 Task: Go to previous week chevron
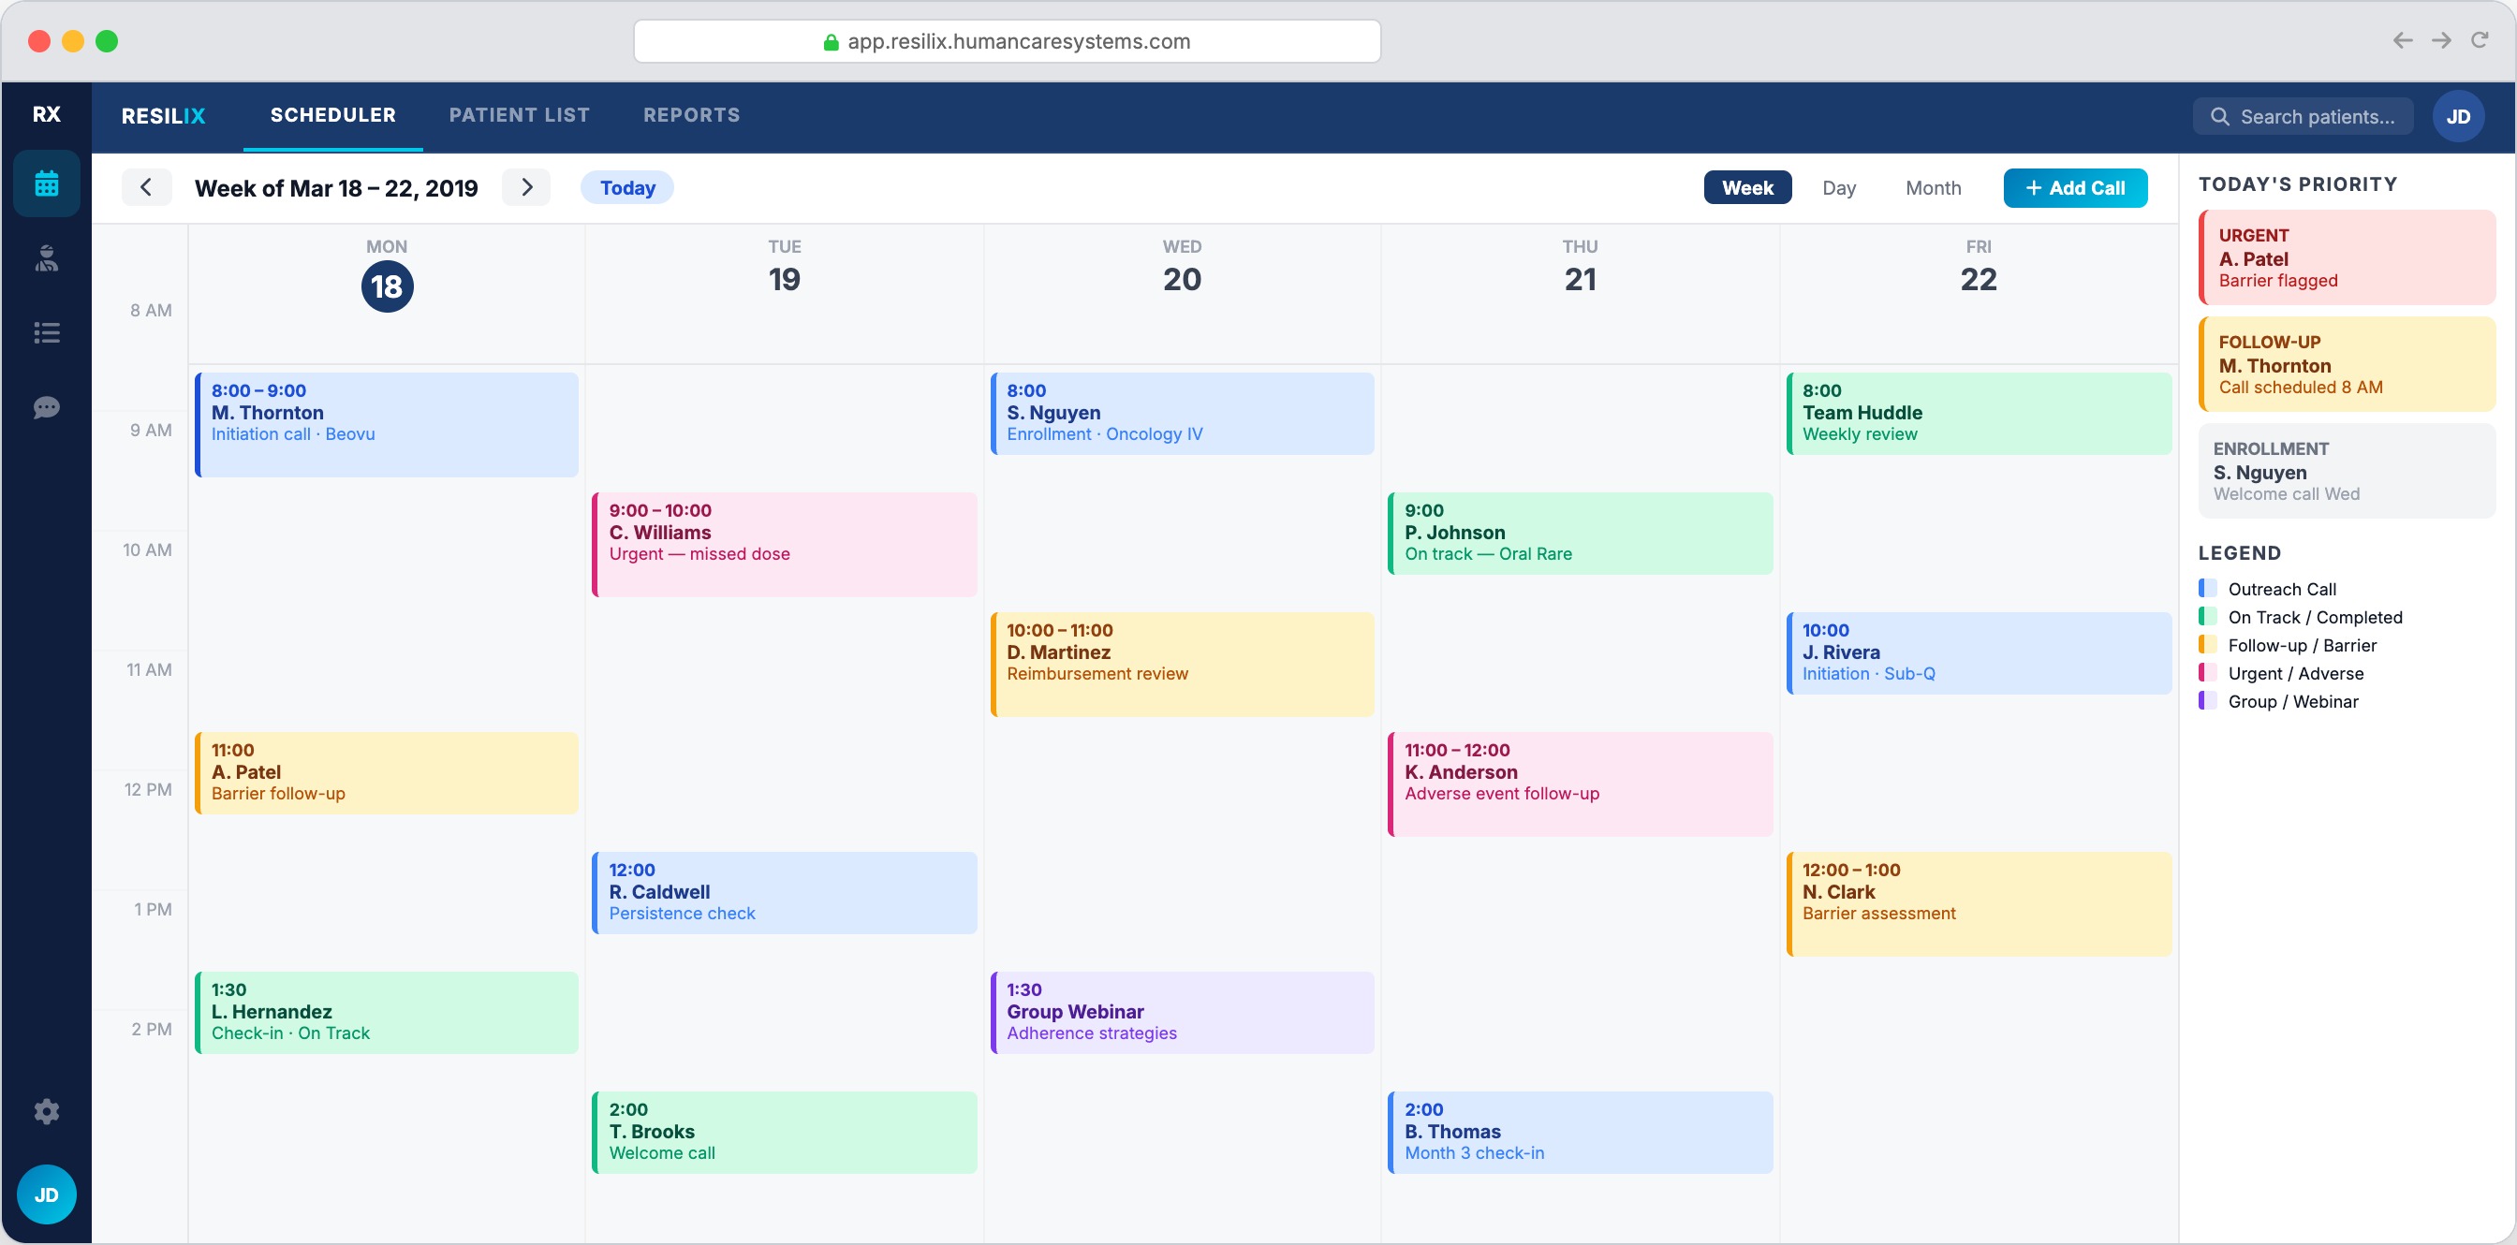(x=147, y=187)
